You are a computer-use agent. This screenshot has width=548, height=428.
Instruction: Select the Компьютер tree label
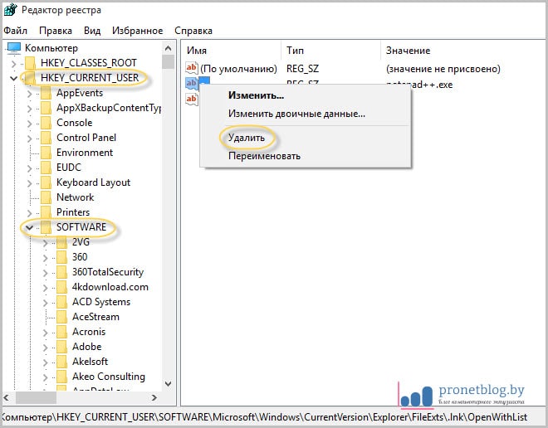[x=51, y=48]
